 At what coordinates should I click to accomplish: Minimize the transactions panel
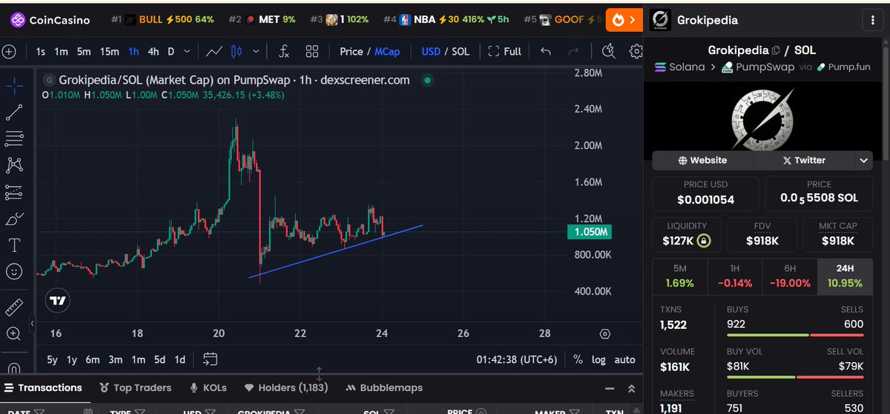pos(611,388)
